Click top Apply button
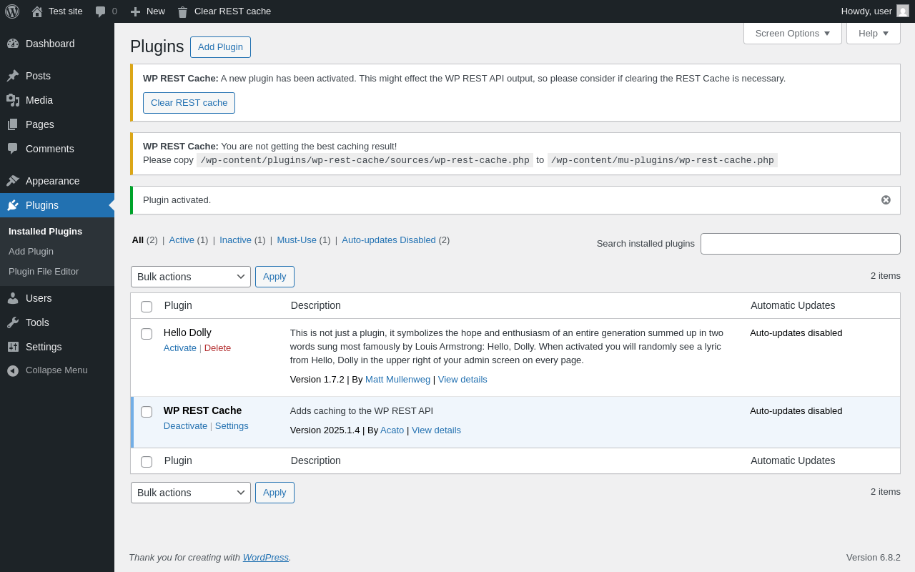 click(274, 277)
